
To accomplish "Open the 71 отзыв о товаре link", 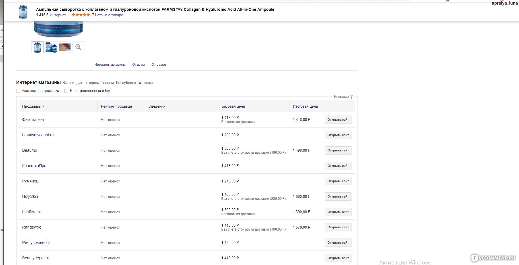I will pos(107,15).
